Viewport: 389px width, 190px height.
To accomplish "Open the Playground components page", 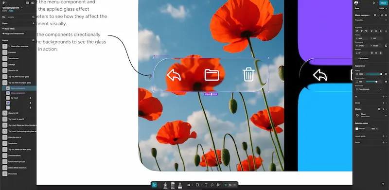I will point(14,34).
